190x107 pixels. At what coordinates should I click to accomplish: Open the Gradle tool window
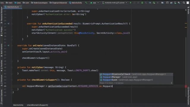click(189, 10)
